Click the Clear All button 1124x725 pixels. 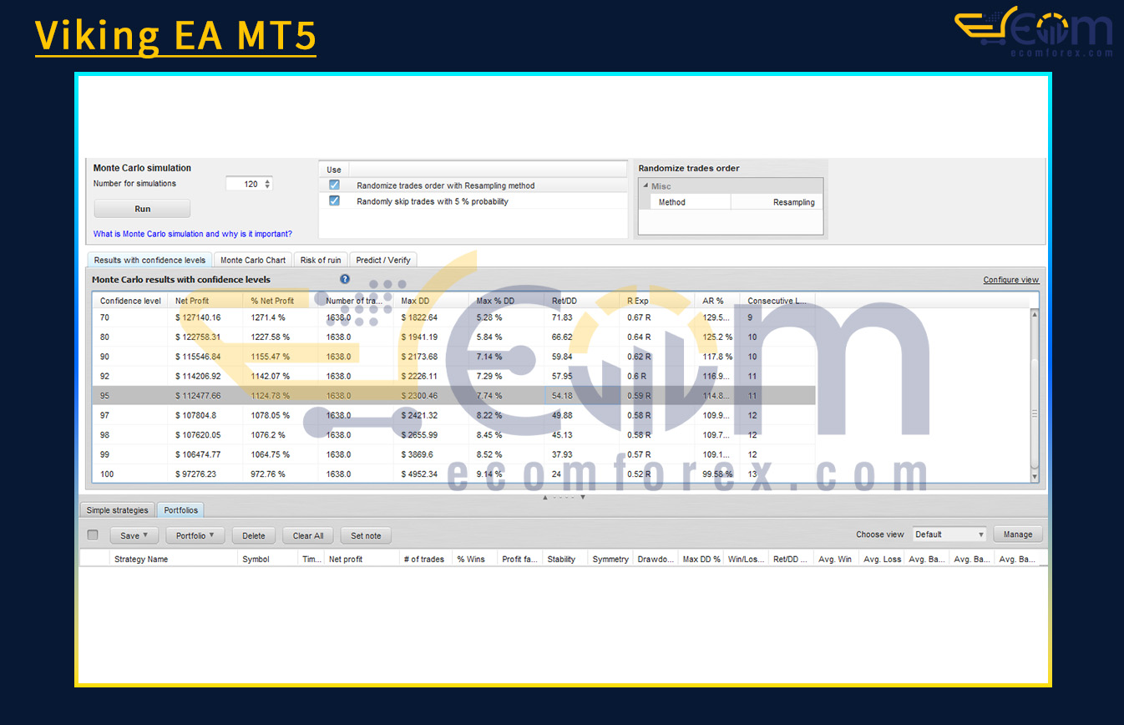coord(308,535)
